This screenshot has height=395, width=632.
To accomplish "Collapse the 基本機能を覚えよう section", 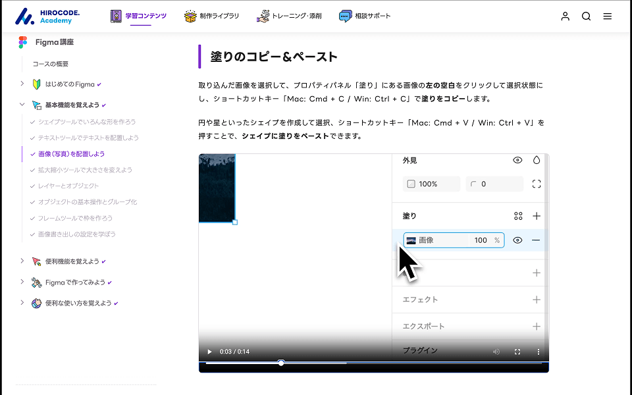I will click(22, 105).
